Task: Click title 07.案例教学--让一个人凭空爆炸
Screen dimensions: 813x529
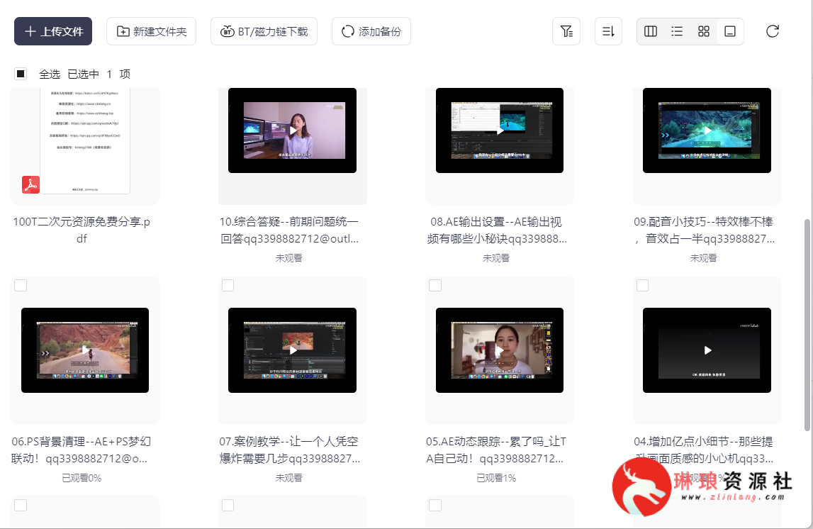Action: coord(288,450)
